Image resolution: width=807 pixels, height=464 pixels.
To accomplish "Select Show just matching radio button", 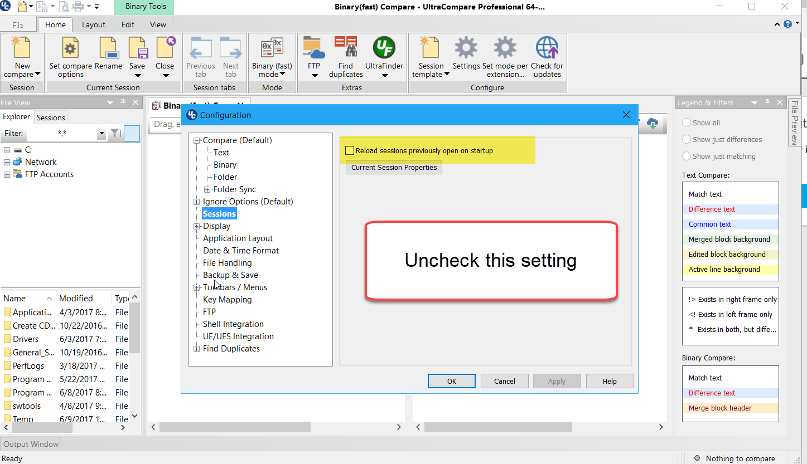I will (687, 156).
